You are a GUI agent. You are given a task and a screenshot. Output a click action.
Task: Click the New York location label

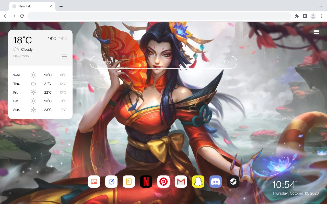tap(21, 56)
